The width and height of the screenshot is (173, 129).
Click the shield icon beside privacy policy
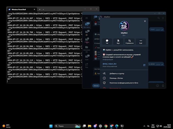(104, 83)
